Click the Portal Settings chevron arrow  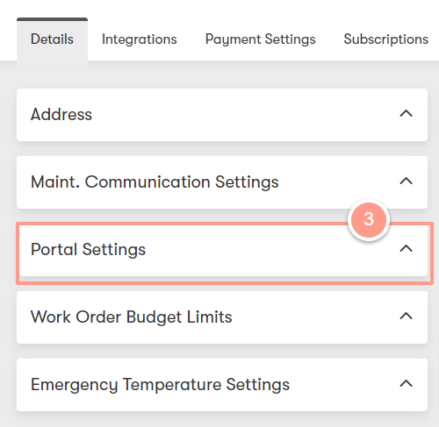(x=406, y=248)
